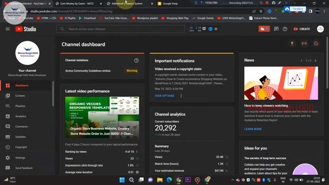The height and width of the screenshot is (185, 329).
Task: Click 'The secrets of long-term success' idea
Action: 265,158
